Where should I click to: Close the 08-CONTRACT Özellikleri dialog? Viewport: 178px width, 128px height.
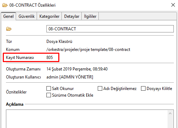(x=173, y=5)
